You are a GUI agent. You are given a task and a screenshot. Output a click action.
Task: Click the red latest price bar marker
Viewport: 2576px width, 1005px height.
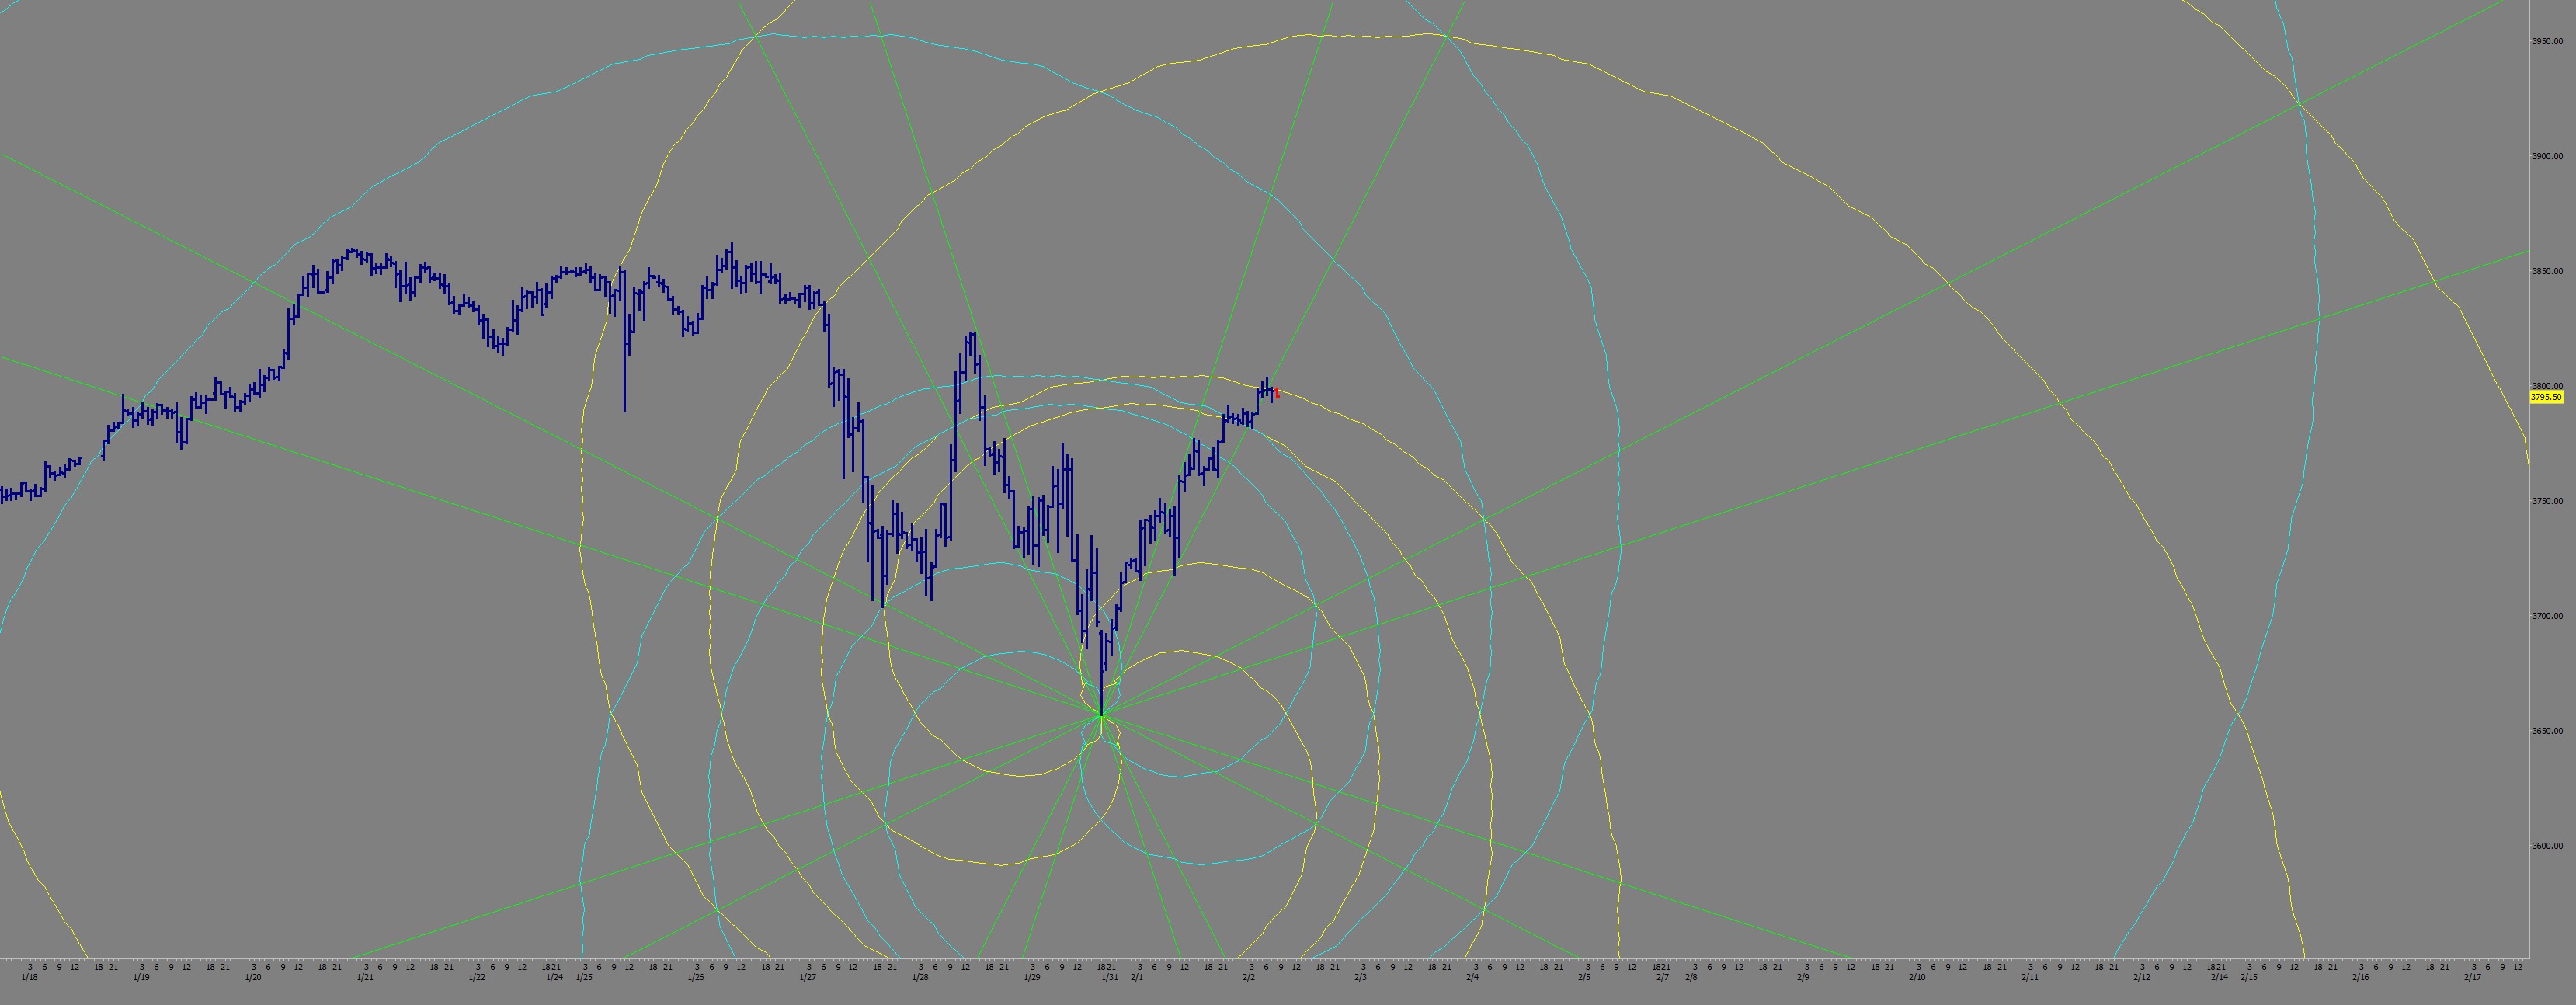pyautogui.click(x=1277, y=393)
